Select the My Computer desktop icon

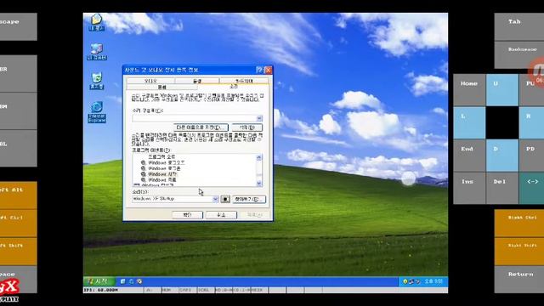point(97,52)
